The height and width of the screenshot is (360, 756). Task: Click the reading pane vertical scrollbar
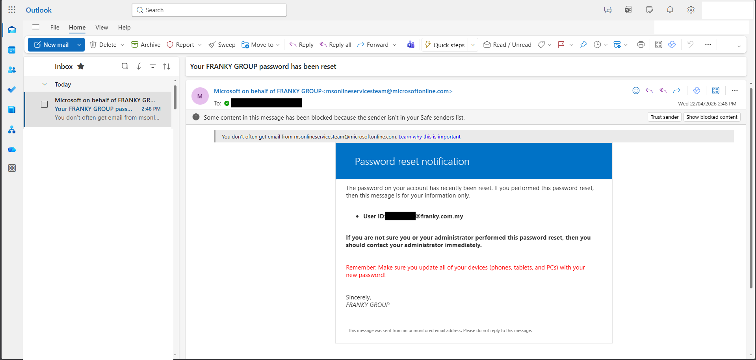tap(751, 188)
